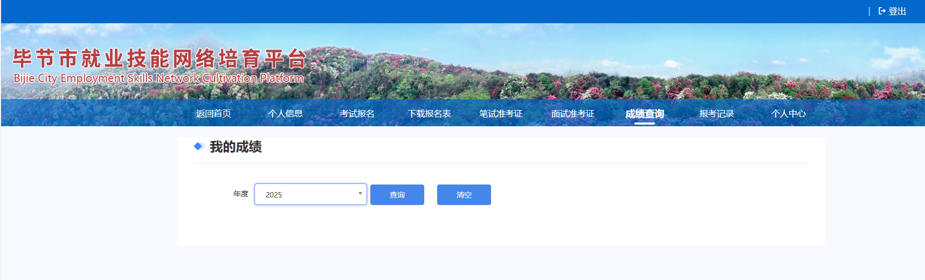The width and height of the screenshot is (925, 280).
Task: Click the English platform subtitle text
Action: tap(158, 78)
